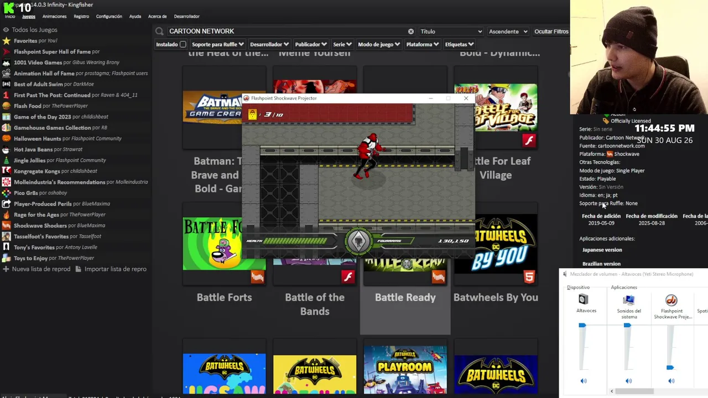Launch the Japanese version additional app

click(602, 250)
